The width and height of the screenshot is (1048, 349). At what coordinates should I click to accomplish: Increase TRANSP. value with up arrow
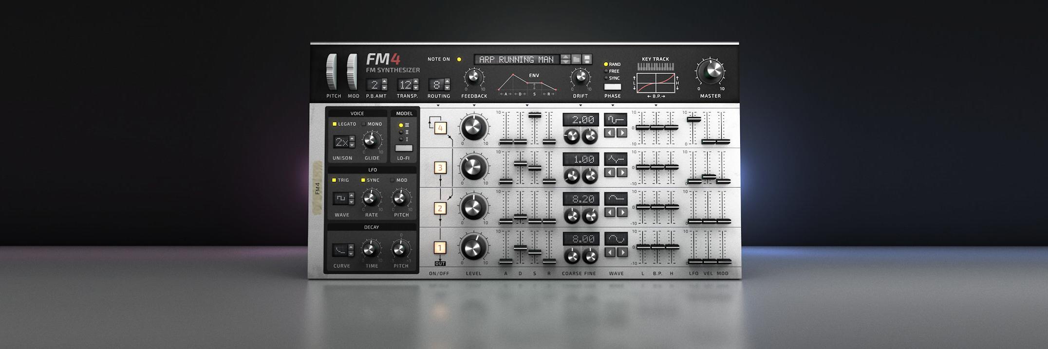tap(415, 82)
